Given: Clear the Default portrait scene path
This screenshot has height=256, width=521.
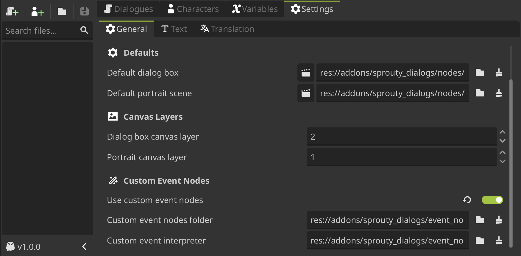Looking at the screenshot, I should (499, 93).
